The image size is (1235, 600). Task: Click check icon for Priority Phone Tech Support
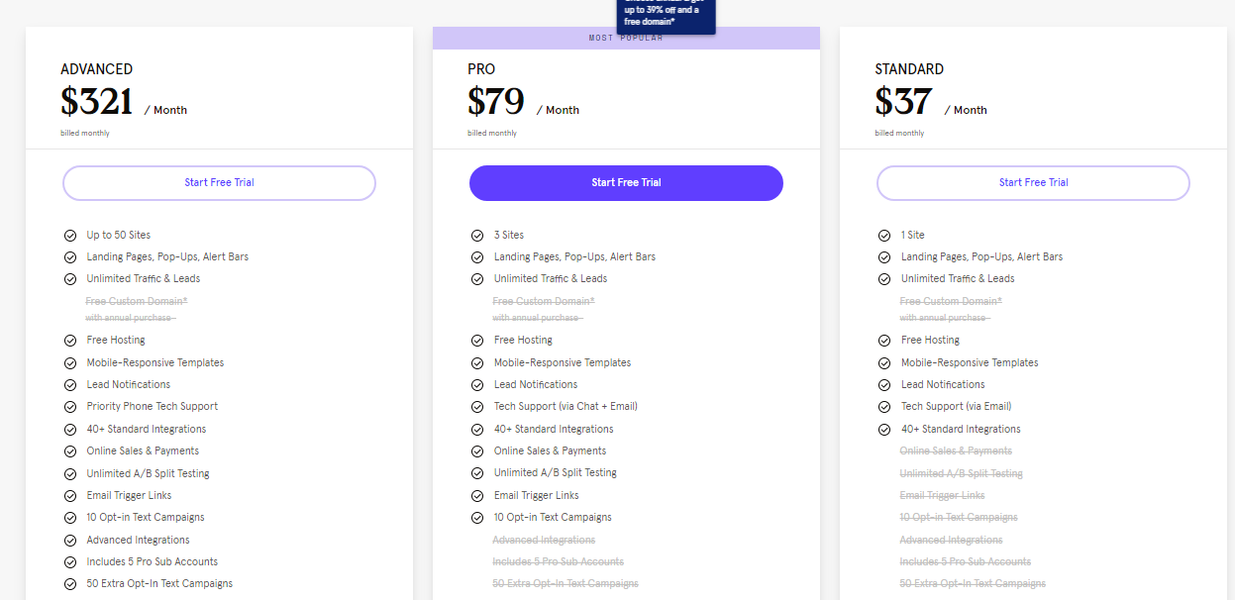click(x=70, y=407)
